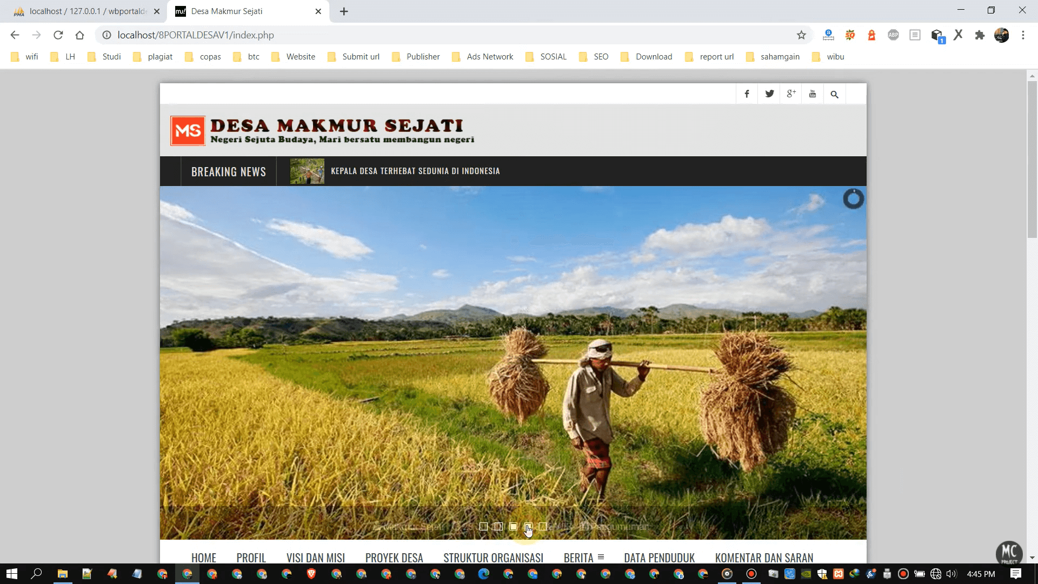This screenshot has width=1038, height=584.
Task: Select the first slide indicator square
Action: (x=484, y=526)
